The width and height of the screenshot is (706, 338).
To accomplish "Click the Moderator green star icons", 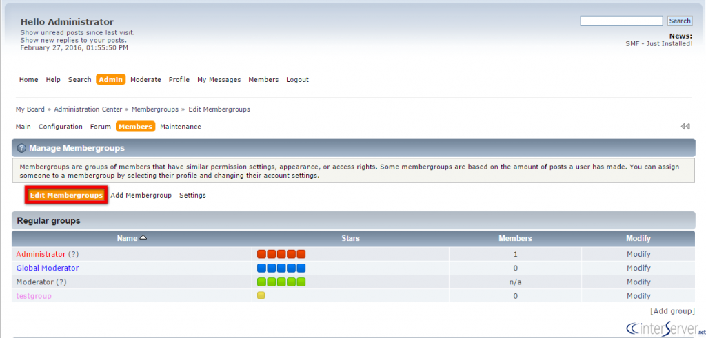I will coord(281,282).
